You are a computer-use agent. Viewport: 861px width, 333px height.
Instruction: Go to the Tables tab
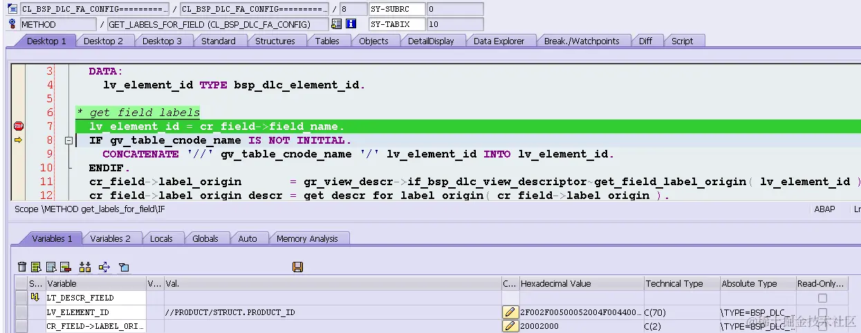(327, 41)
